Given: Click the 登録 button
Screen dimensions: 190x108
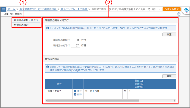Looking at the screenshot, I should pyautogui.click(x=169, y=76).
